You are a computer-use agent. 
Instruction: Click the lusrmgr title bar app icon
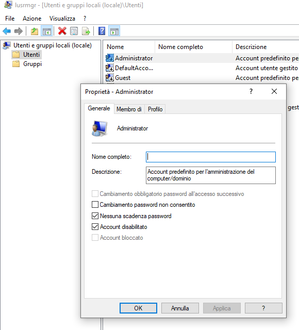point(8,5)
